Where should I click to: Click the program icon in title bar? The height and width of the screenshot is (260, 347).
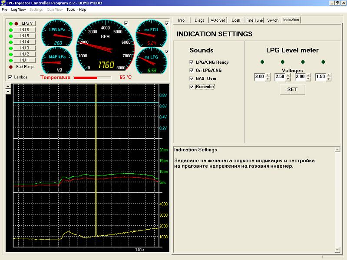[x=3, y=3]
